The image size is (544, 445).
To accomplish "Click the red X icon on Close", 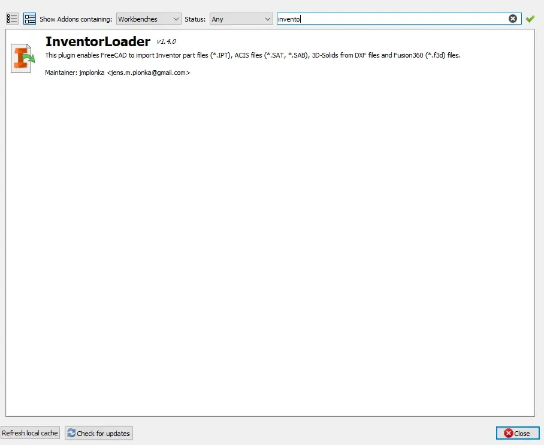I will click(x=509, y=433).
